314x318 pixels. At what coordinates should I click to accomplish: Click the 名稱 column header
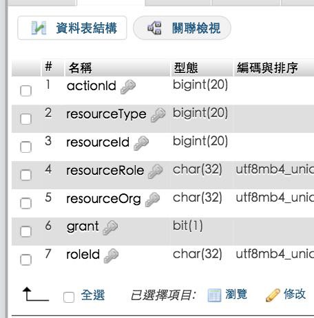coord(81,68)
